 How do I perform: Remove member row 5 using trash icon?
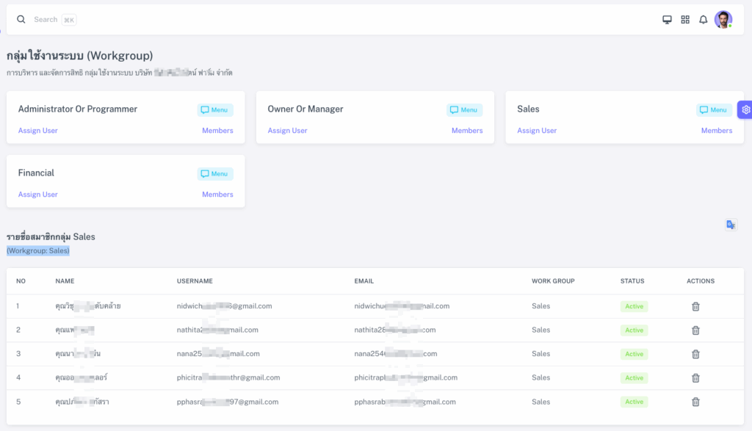695,402
